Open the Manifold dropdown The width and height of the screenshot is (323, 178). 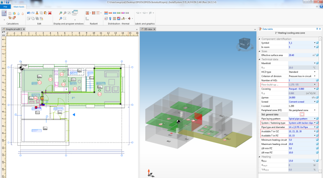point(315,63)
